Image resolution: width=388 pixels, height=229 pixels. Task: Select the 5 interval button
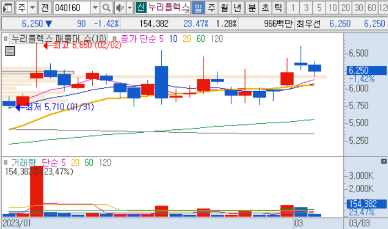319,8
